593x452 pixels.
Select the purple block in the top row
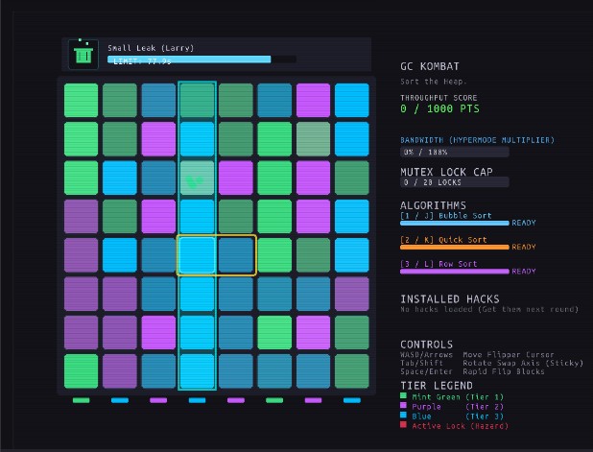(313, 100)
